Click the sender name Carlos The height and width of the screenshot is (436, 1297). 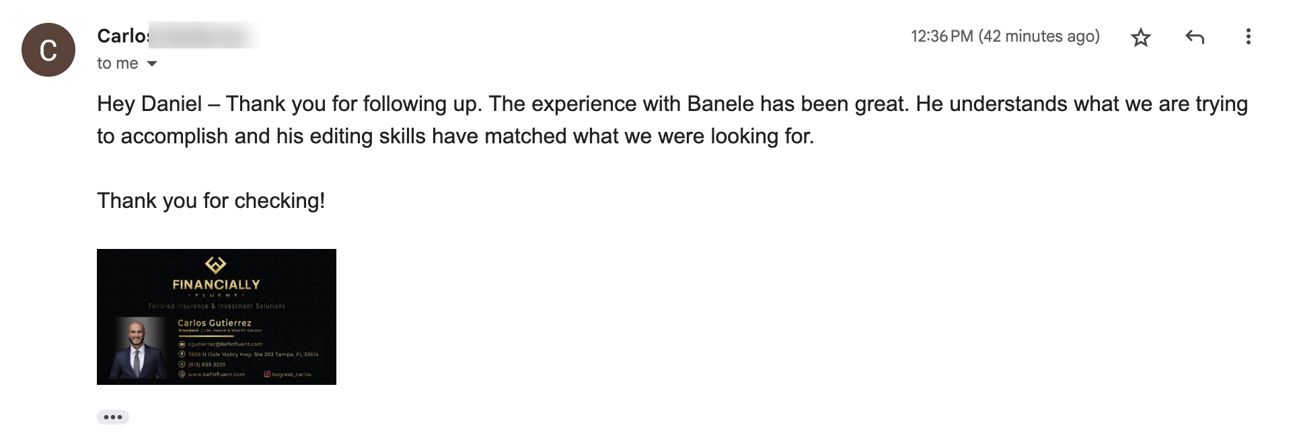(123, 36)
